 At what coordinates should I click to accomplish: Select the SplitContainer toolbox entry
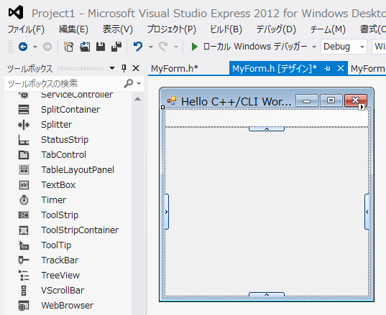point(70,110)
